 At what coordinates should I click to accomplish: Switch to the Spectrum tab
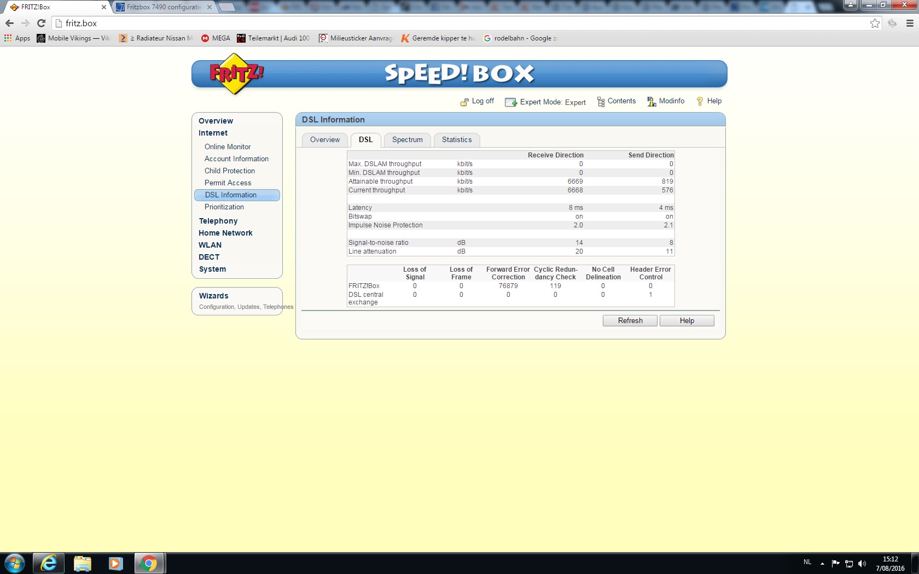pos(407,140)
